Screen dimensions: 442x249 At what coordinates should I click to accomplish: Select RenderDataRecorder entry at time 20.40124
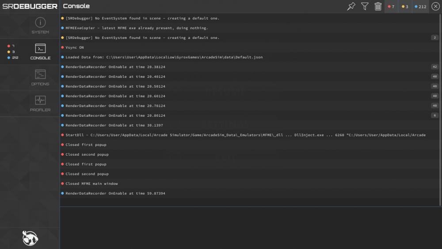(249, 77)
